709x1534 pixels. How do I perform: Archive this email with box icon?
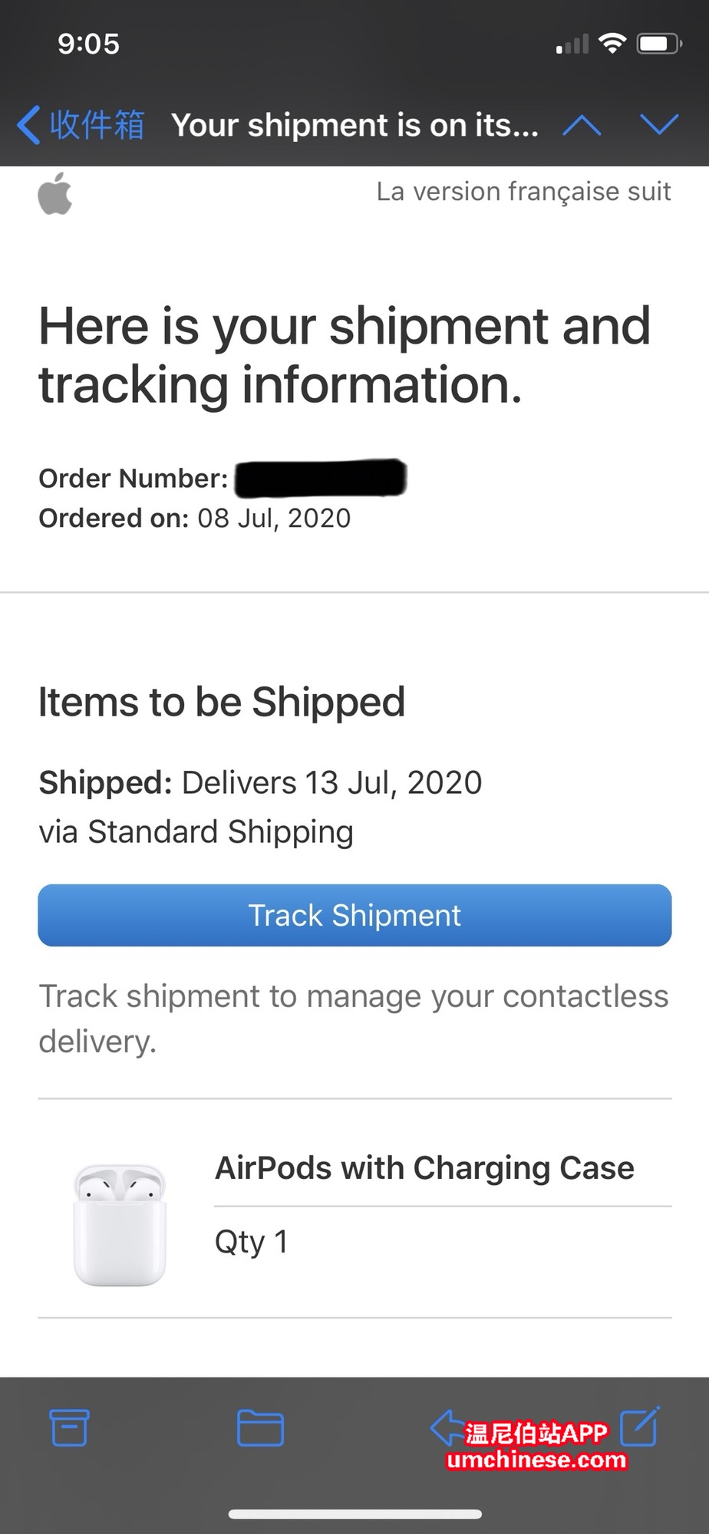(69, 1427)
